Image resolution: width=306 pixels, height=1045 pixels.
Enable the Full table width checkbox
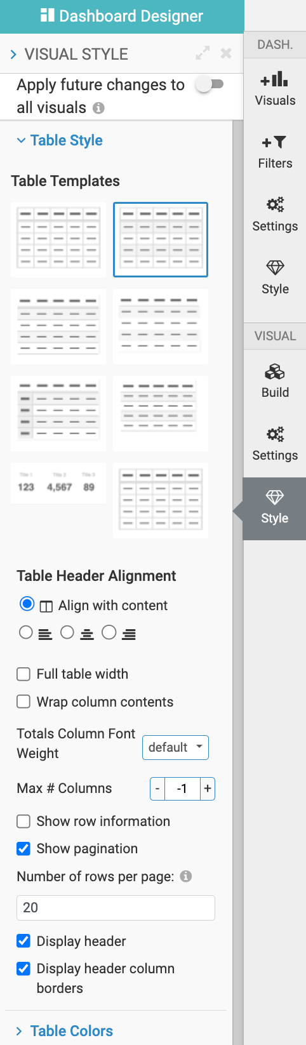pyautogui.click(x=23, y=674)
